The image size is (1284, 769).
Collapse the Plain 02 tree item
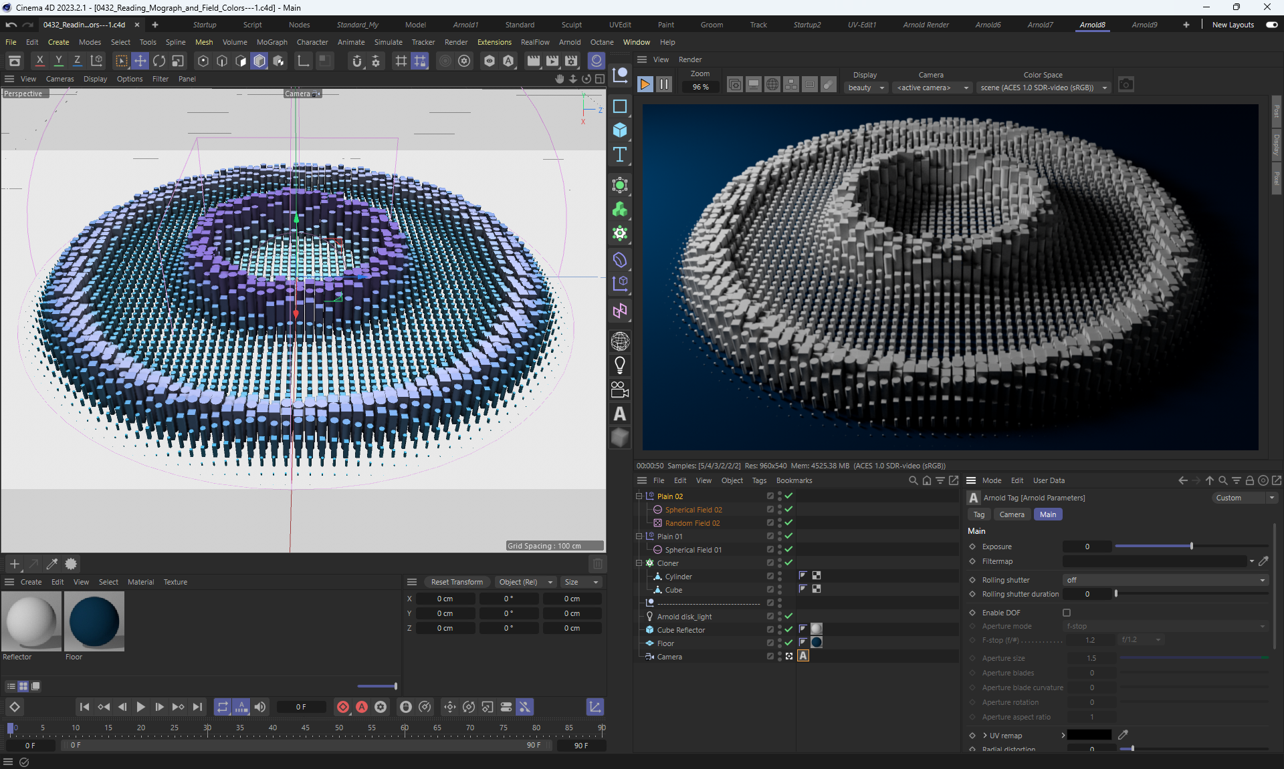(x=639, y=496)
